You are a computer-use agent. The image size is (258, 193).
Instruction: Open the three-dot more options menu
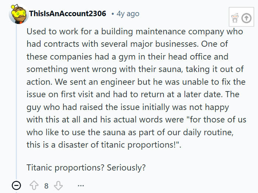pyautogui.click(x=81, y=186)
